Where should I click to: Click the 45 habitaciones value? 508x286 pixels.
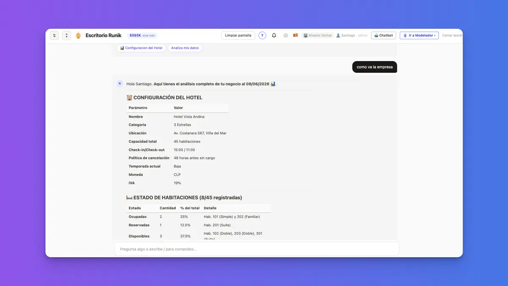[187, 142]
